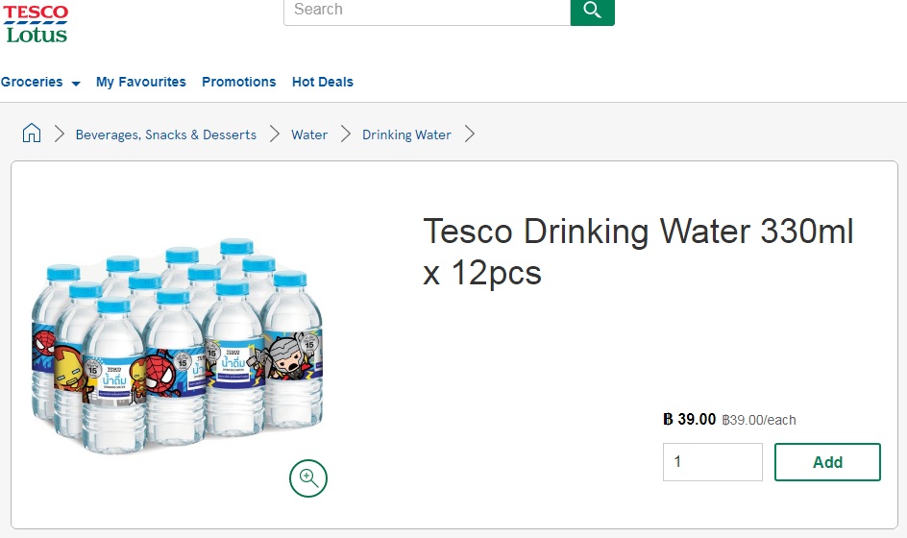Click the water bottle pack image

click(x=177, y=345)
